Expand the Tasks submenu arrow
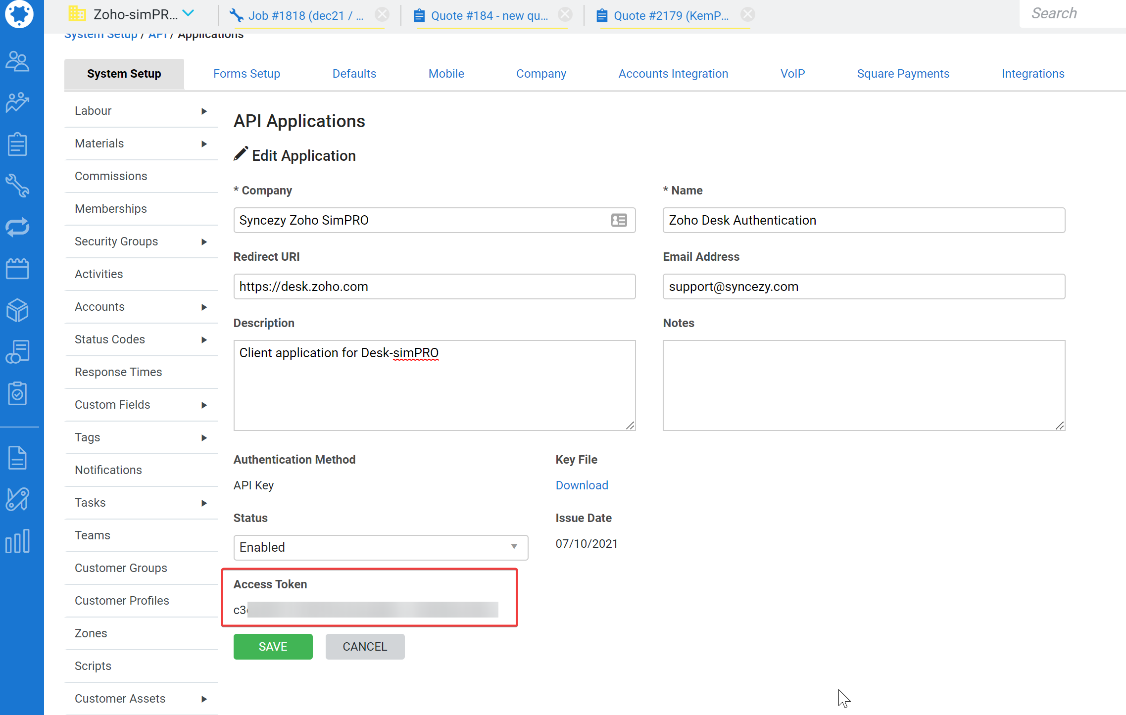 pyautogui.click(x=204, y=503)
